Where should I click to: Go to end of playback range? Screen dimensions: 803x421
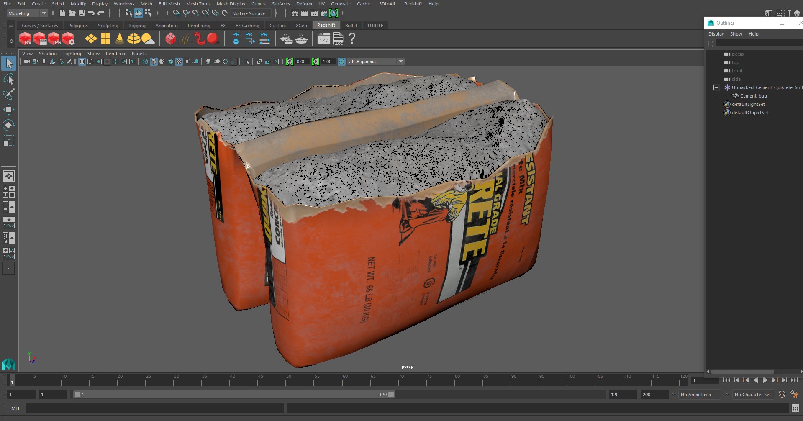pos(794,380)
